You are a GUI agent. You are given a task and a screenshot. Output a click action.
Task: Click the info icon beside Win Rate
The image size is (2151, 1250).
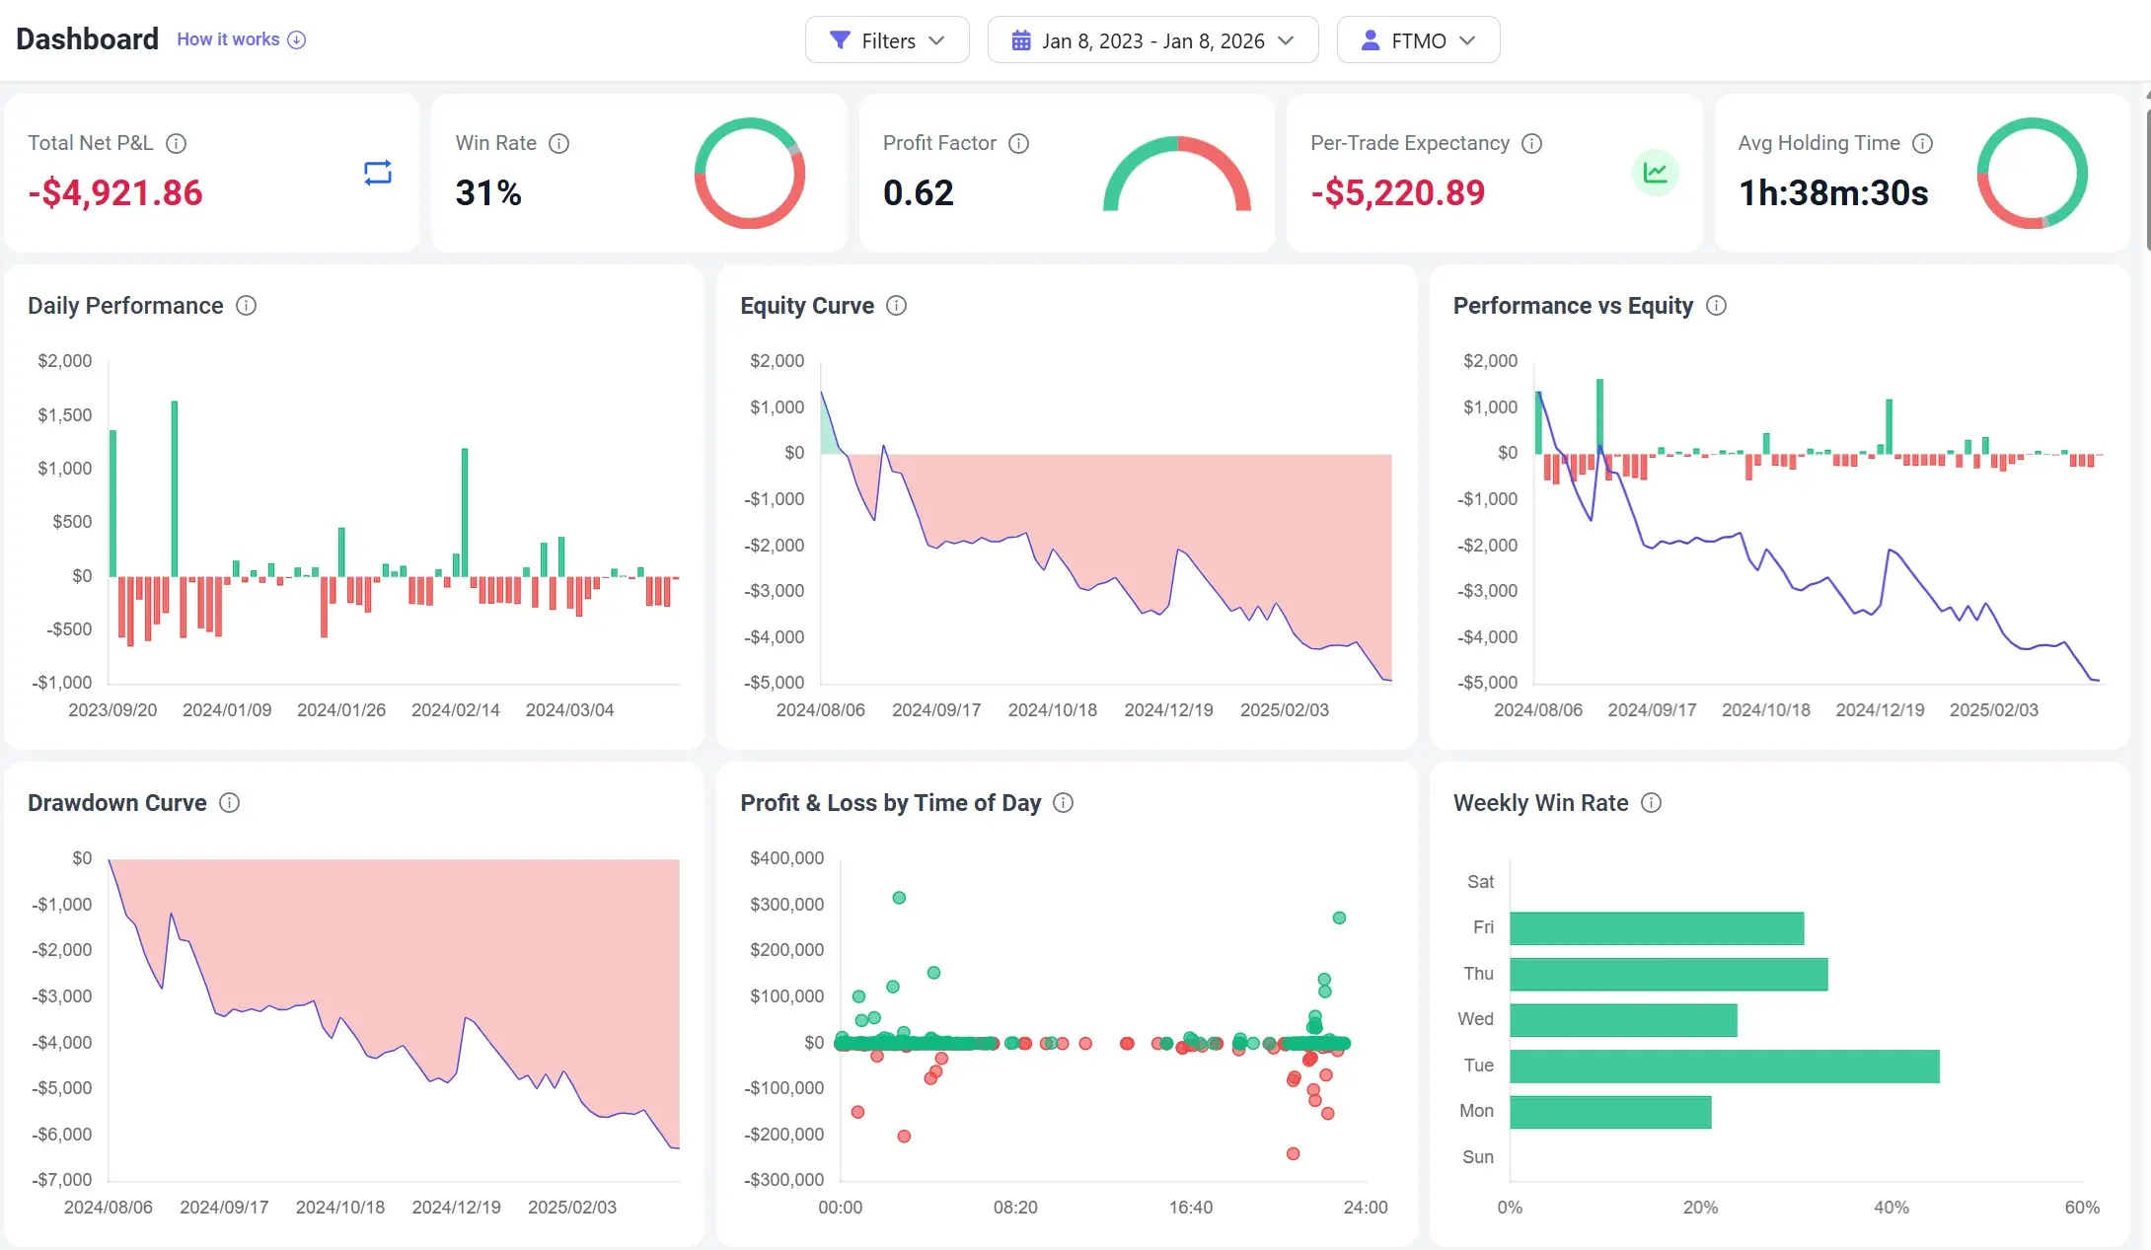point(558,144)
